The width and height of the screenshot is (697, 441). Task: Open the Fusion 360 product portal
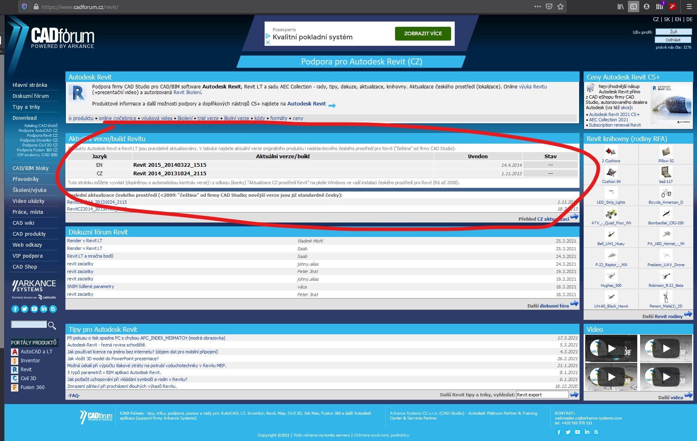coord(33,387)
